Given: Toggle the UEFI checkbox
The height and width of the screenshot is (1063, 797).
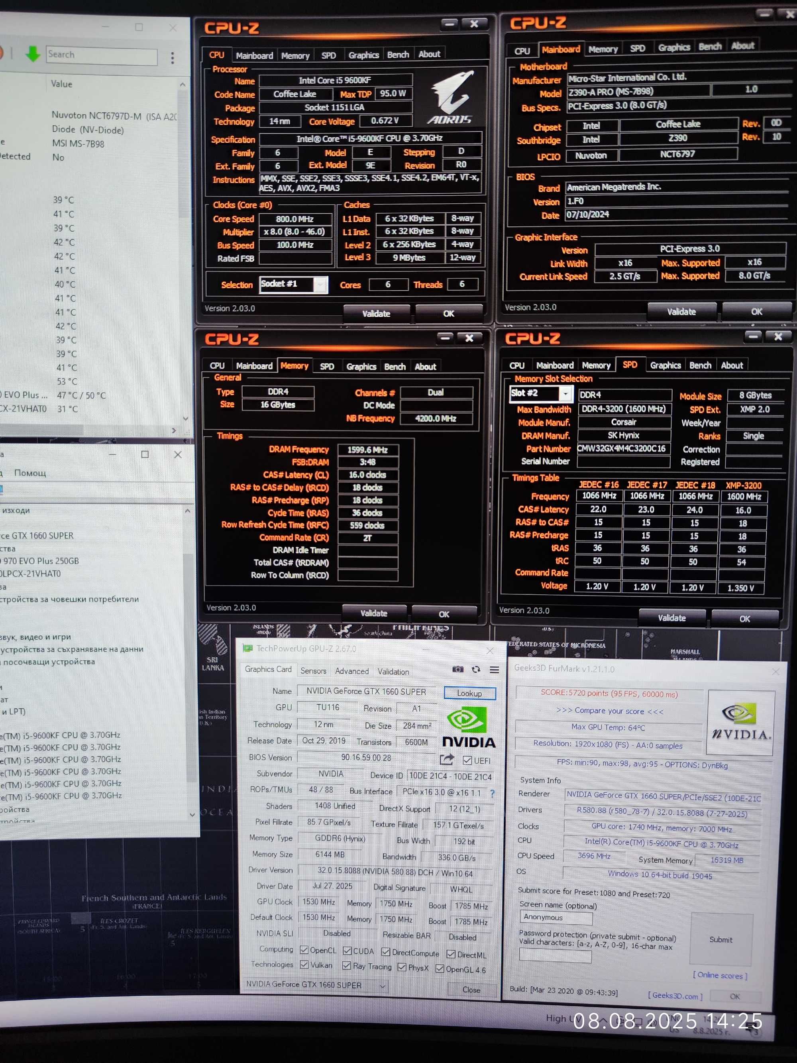Looking at the screenshot, I should pos(467,760).
